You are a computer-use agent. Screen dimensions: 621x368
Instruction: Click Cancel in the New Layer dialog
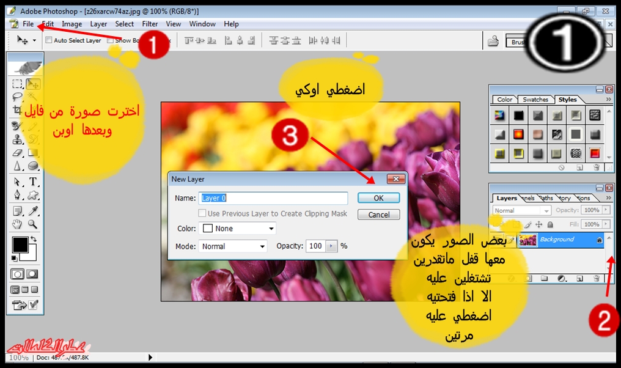pyautogui.click(x=378, y=215)
